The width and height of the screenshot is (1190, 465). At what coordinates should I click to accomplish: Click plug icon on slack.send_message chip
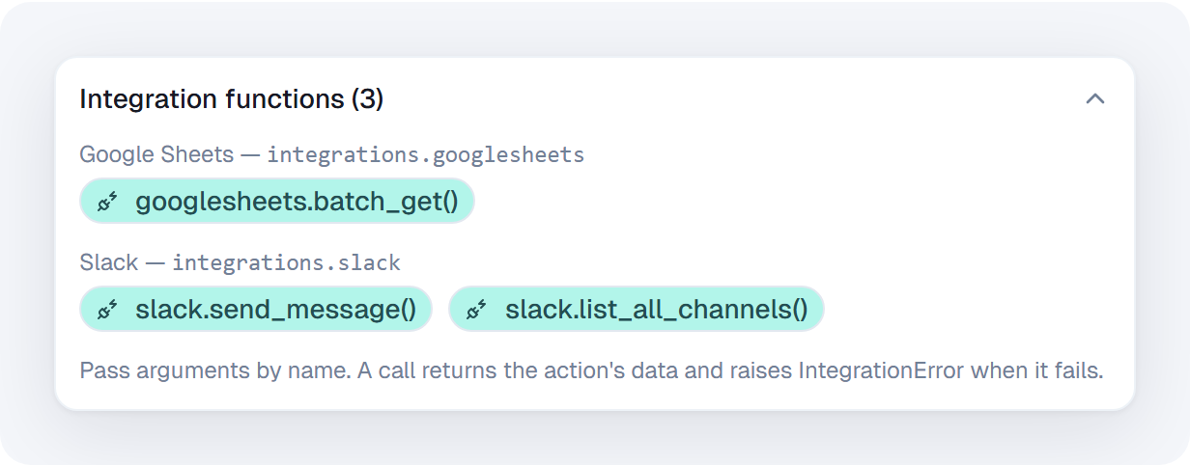tap(108, 310)
